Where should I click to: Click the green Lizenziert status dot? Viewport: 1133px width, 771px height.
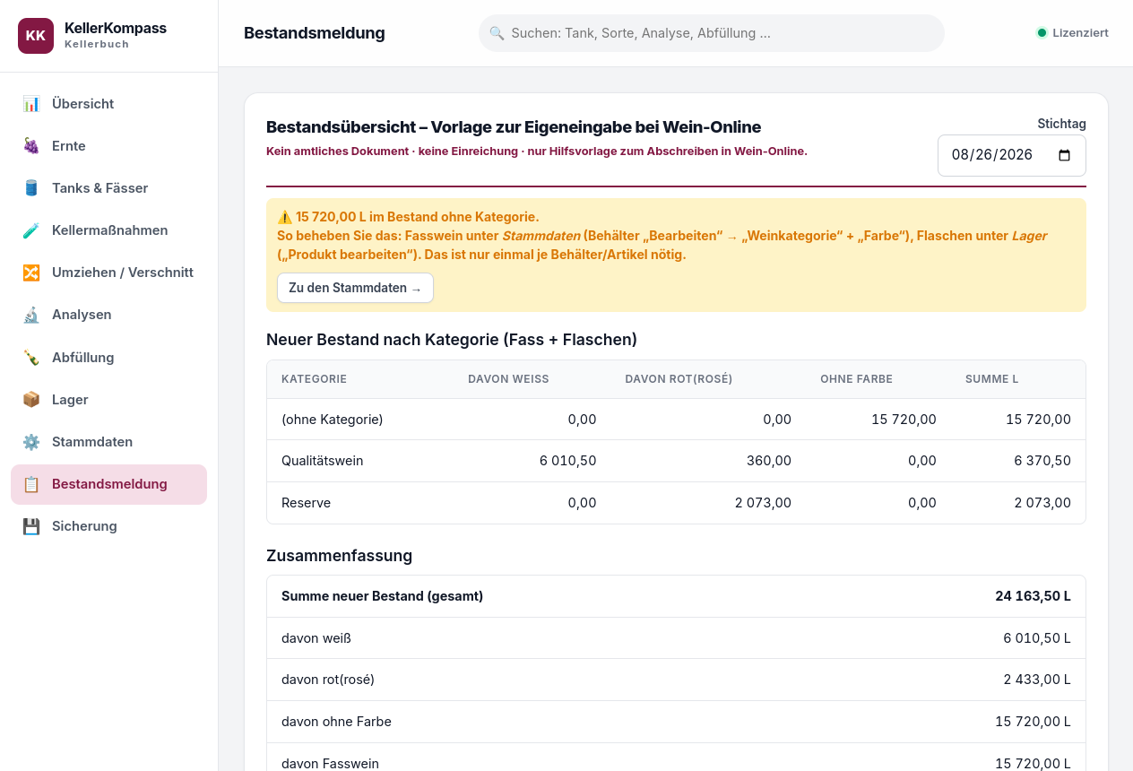tap(1042, 33)
